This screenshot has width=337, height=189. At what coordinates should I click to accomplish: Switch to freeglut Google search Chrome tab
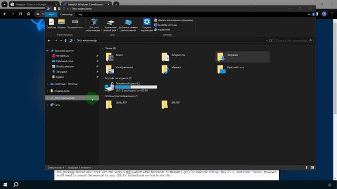34,4
